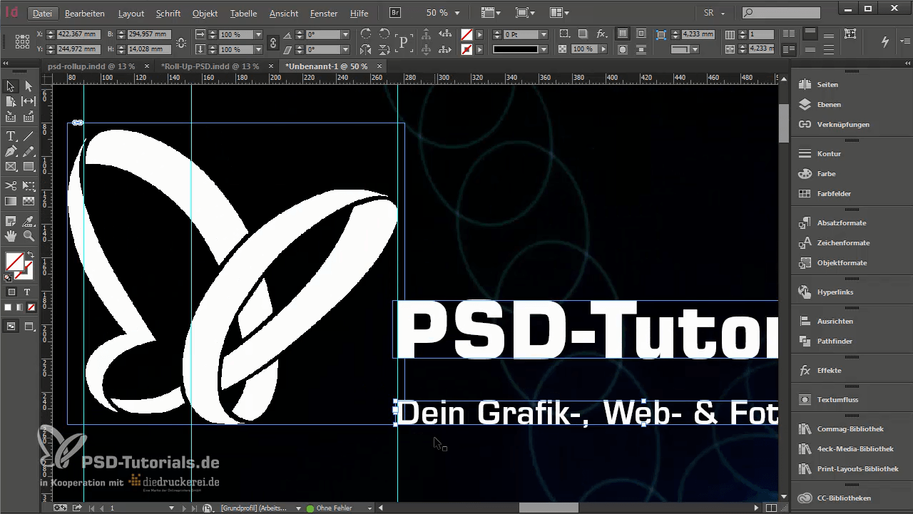
Task: Select the Rectangle tool
Action: tap(29, 167)
